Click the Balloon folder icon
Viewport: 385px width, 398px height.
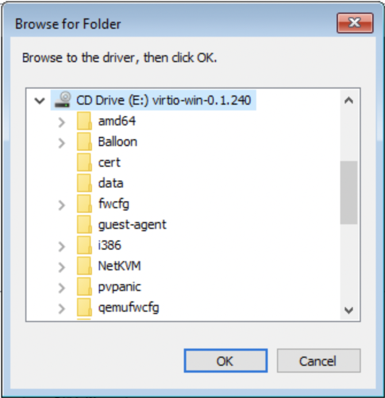click(84, 142)
